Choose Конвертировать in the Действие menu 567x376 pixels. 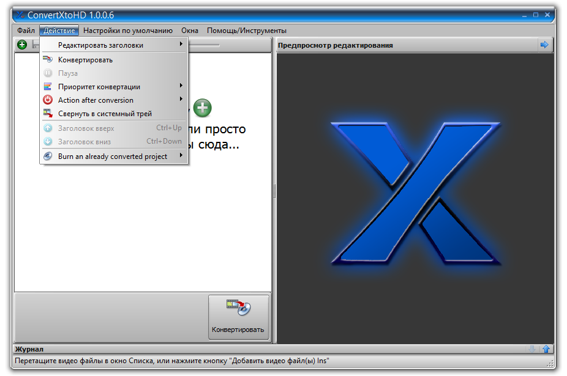(x=114, y=59)
